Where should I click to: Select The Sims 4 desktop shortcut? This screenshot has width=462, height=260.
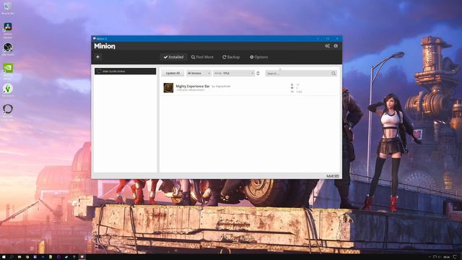[8, 90]
